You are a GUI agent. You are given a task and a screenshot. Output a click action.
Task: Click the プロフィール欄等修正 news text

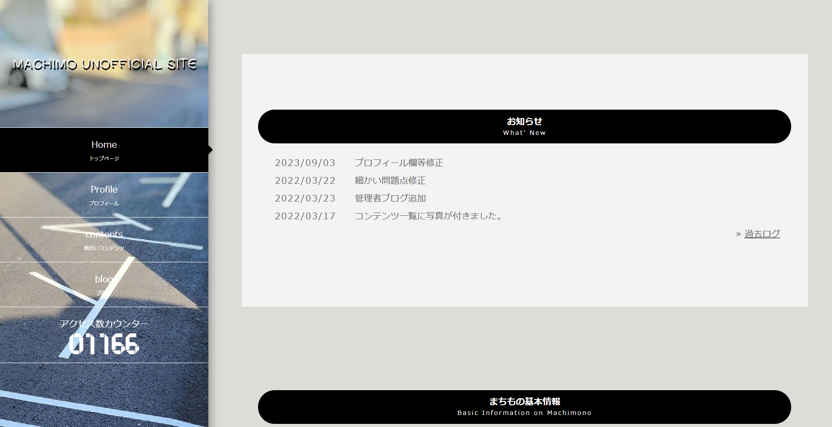click(x=399, y=162)
